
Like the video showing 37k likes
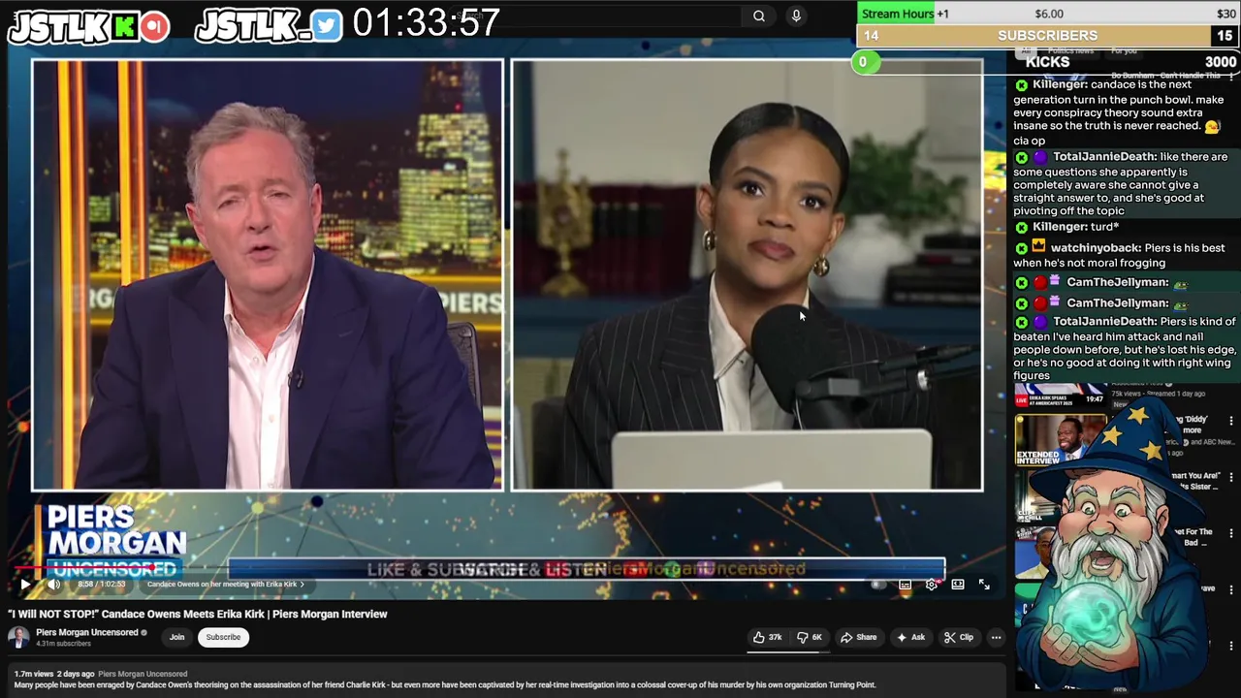pos(767,637)
